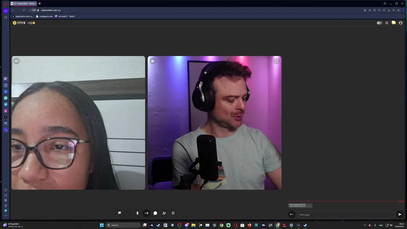Open the yellow messages icon
Screen dimensions: 407x229
(394, 23)
